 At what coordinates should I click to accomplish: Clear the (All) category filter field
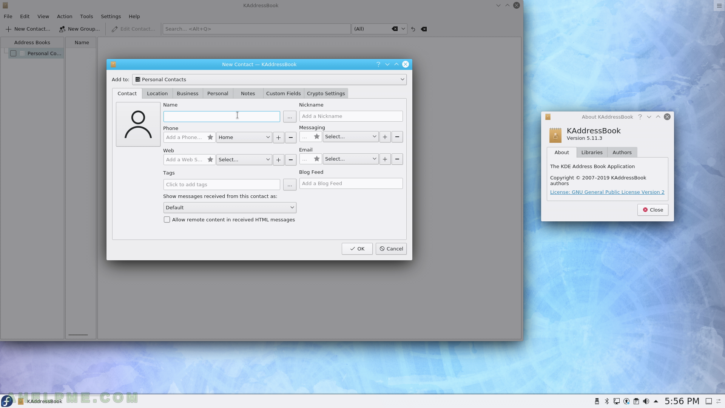[395, 29]
